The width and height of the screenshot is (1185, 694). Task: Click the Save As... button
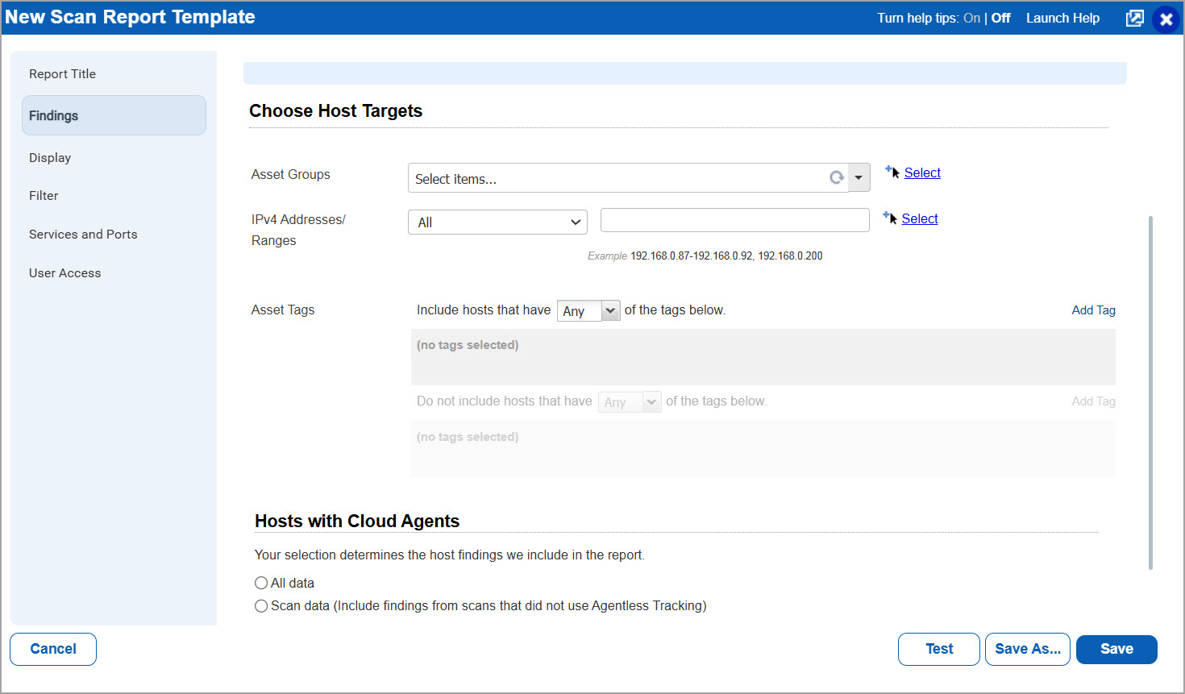1027,649
